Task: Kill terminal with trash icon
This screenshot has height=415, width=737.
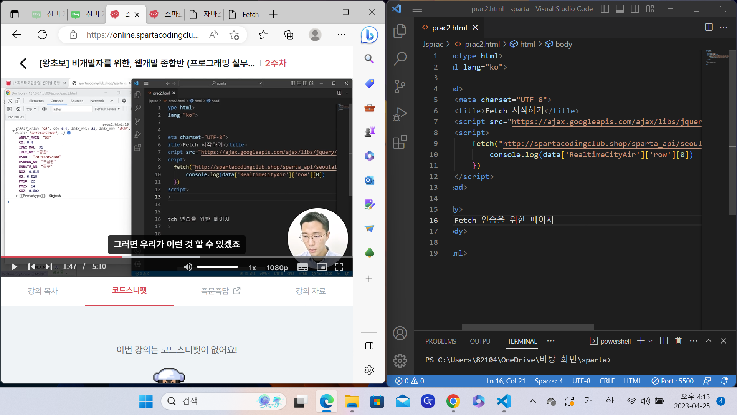Action: pyautogui.click(x=679, y=341)
